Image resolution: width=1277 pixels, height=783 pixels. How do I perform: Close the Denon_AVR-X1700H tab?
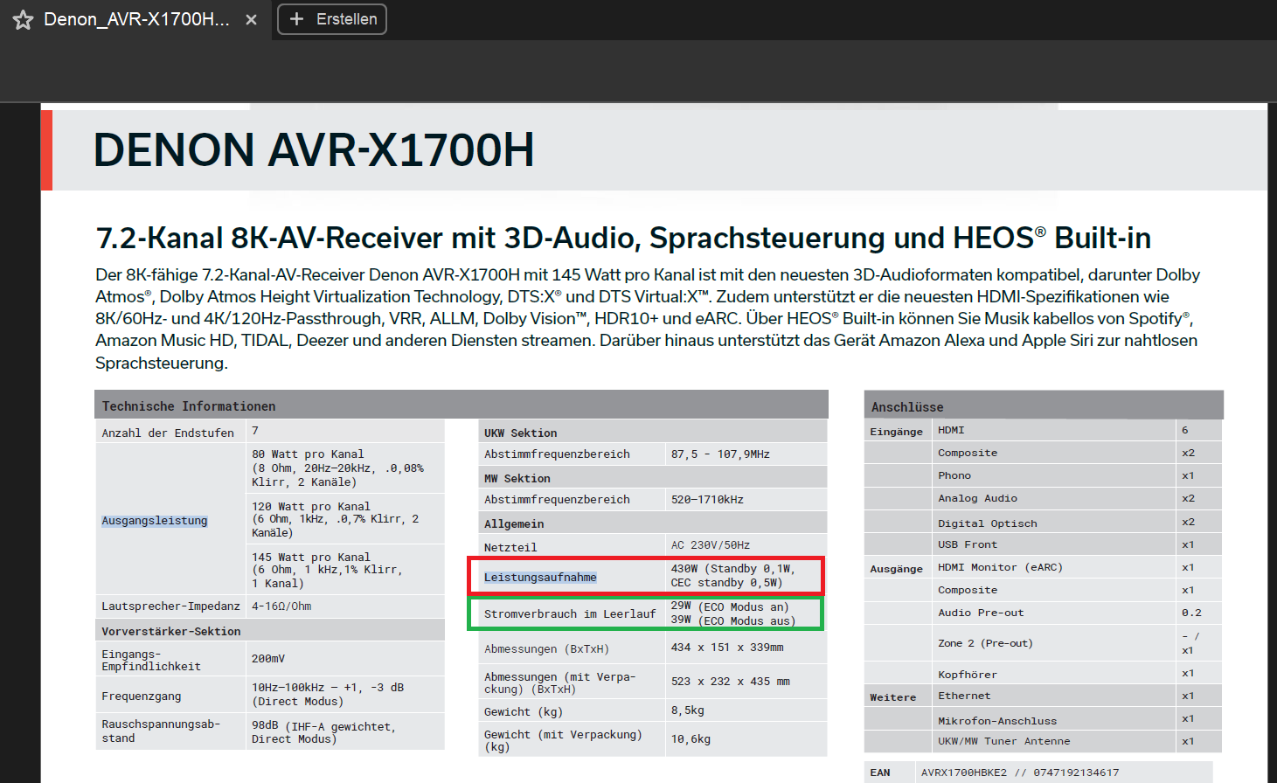(251, 19)
